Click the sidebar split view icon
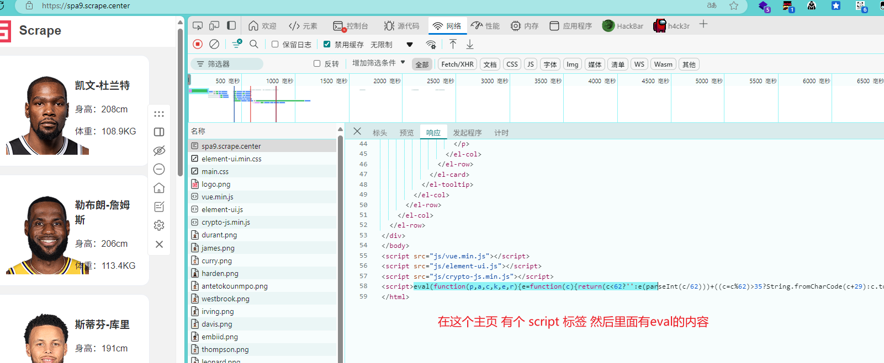 point(159,132)
